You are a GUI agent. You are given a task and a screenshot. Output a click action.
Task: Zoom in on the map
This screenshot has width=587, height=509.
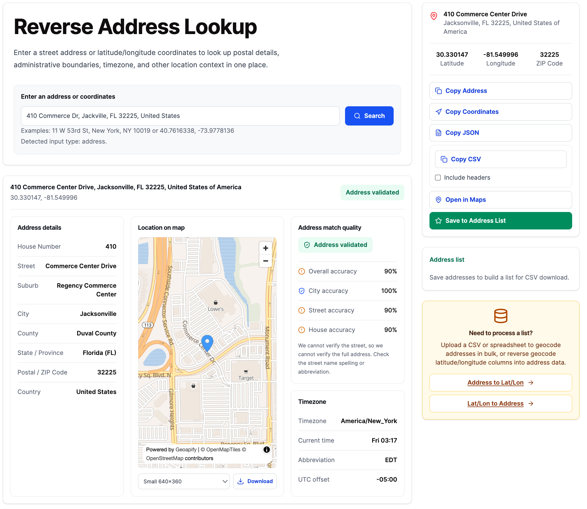266,248
